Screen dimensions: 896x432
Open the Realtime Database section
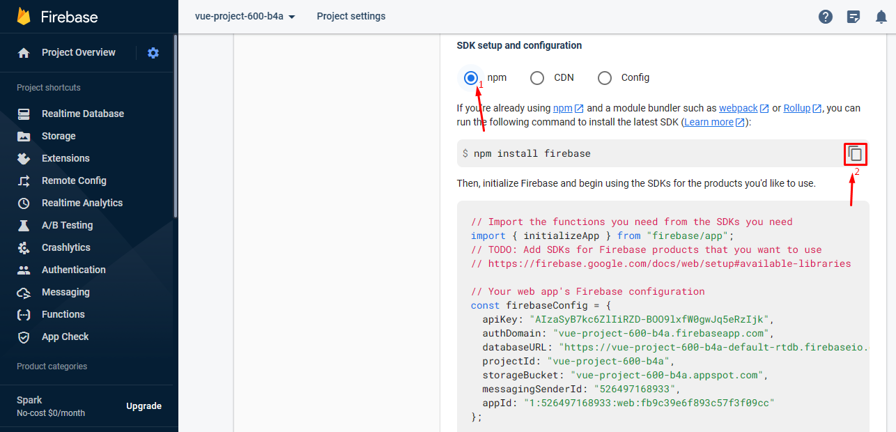coord(84,113)
